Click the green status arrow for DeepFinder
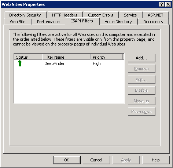The width and height of the screenshot is (173, 168). pos(20,63)
